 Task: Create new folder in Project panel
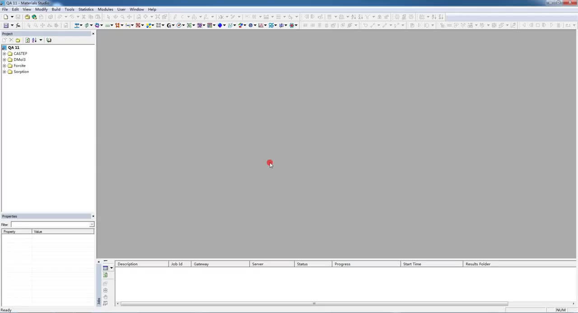click(x=18, y=40)
